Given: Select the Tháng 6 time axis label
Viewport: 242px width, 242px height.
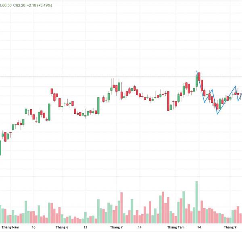Looking at the screenshot, I should (62, 227).
